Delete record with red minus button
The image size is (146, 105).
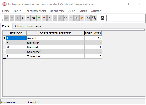tap(44, 18)
